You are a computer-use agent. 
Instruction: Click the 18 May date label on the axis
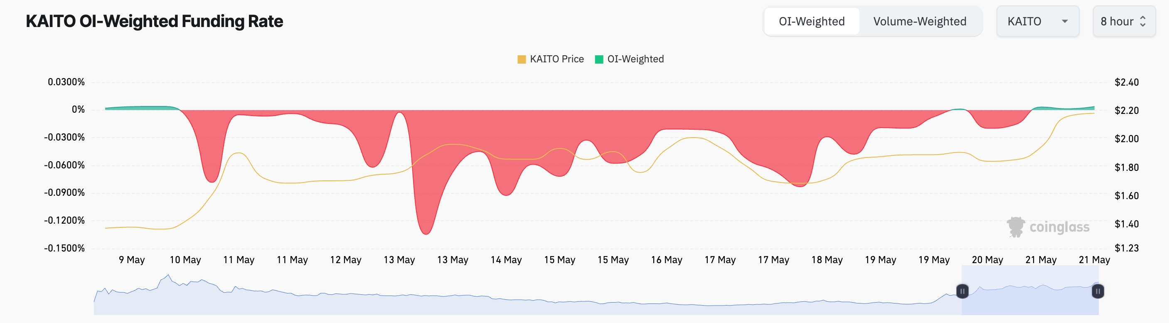coord(827,260)
